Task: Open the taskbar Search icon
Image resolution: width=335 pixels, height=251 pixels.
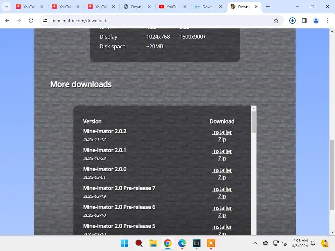Action: coord(139,243)
